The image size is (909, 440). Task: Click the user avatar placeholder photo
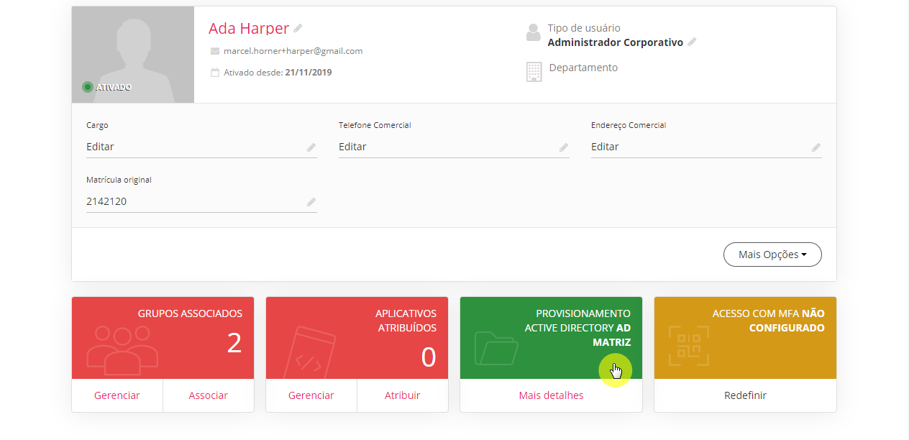(x=133, y=55)
